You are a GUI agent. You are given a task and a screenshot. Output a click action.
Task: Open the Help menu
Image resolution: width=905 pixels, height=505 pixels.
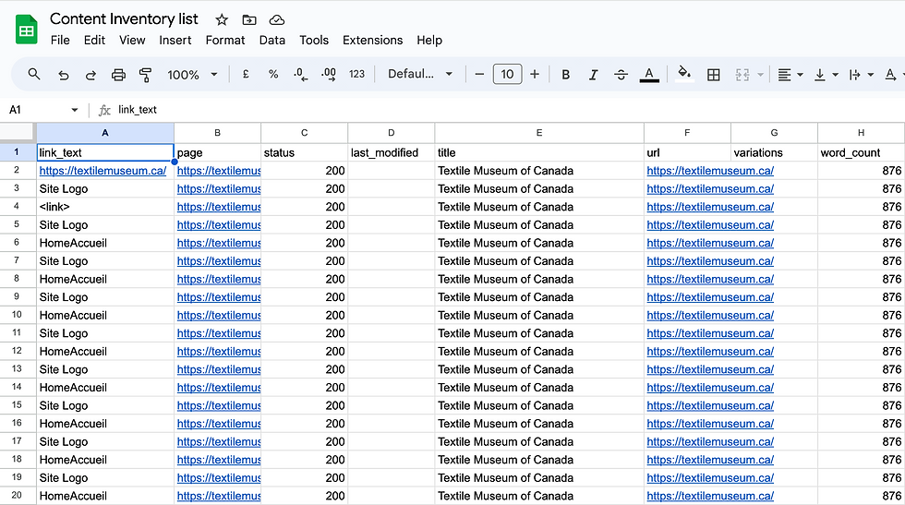[x=429, y=41]
